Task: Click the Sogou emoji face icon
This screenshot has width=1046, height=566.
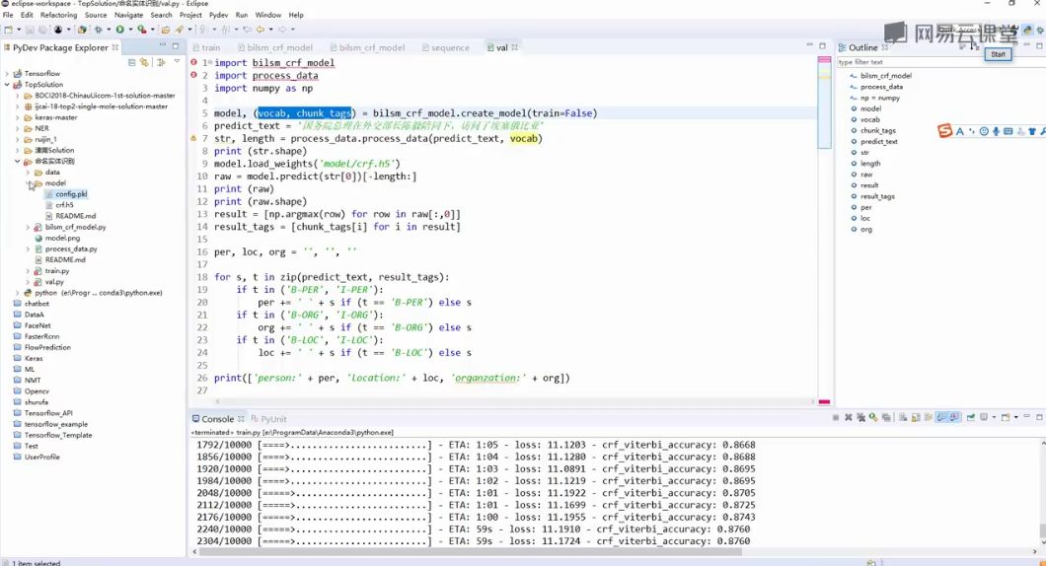Action: pyautogui.click(x=984, y=131)
